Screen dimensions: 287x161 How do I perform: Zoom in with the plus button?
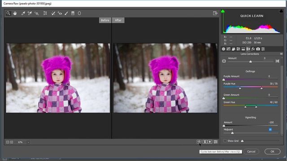pyautogui.click(x=12, y=142)
